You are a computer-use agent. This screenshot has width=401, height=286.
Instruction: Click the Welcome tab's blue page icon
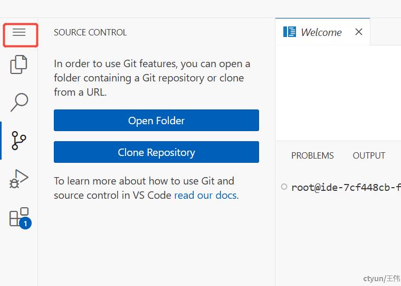[290, 32]
